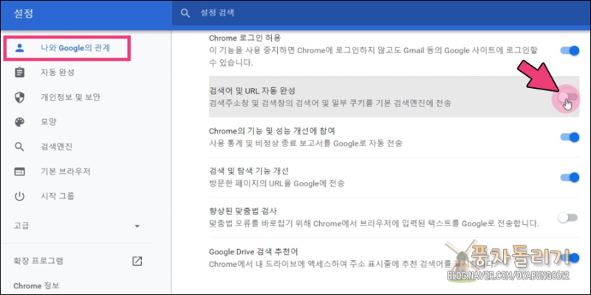Click 사용 통계 및 비정상 종료 보고서 description
The width and height of the screenshot is (591, 295).
306,143
